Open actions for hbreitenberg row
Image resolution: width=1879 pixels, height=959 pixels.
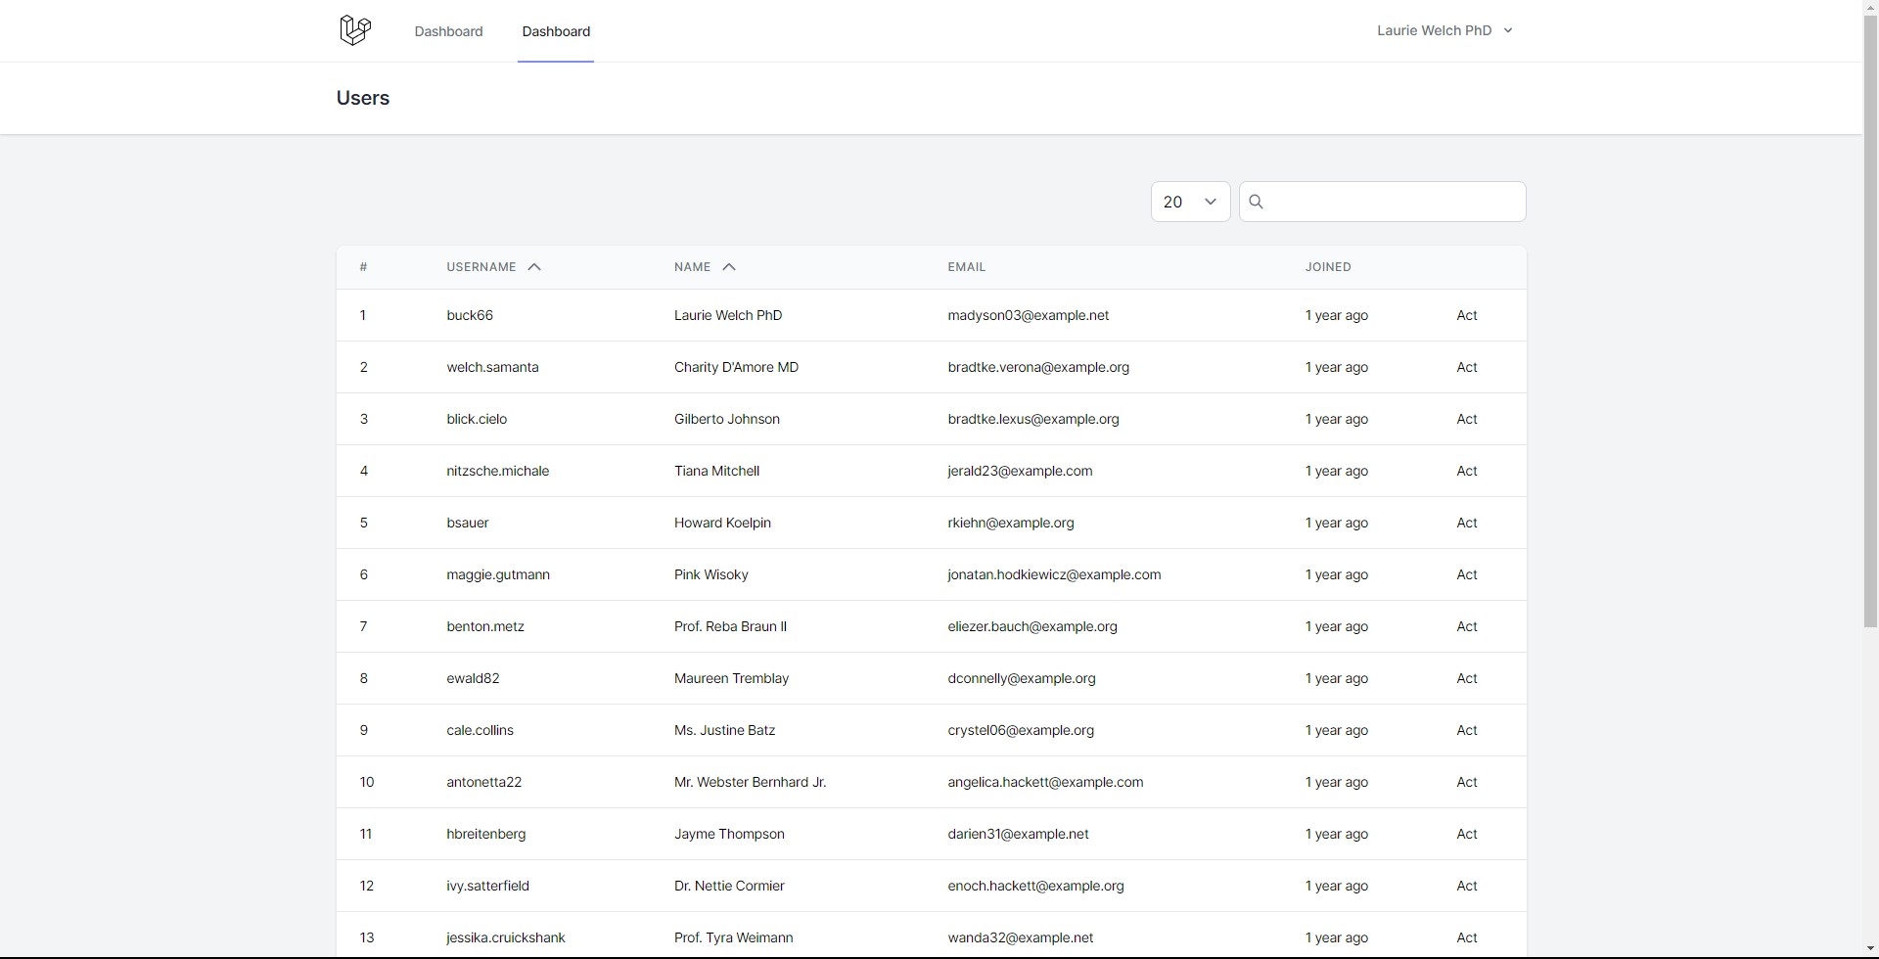[x=1467, y=834]
